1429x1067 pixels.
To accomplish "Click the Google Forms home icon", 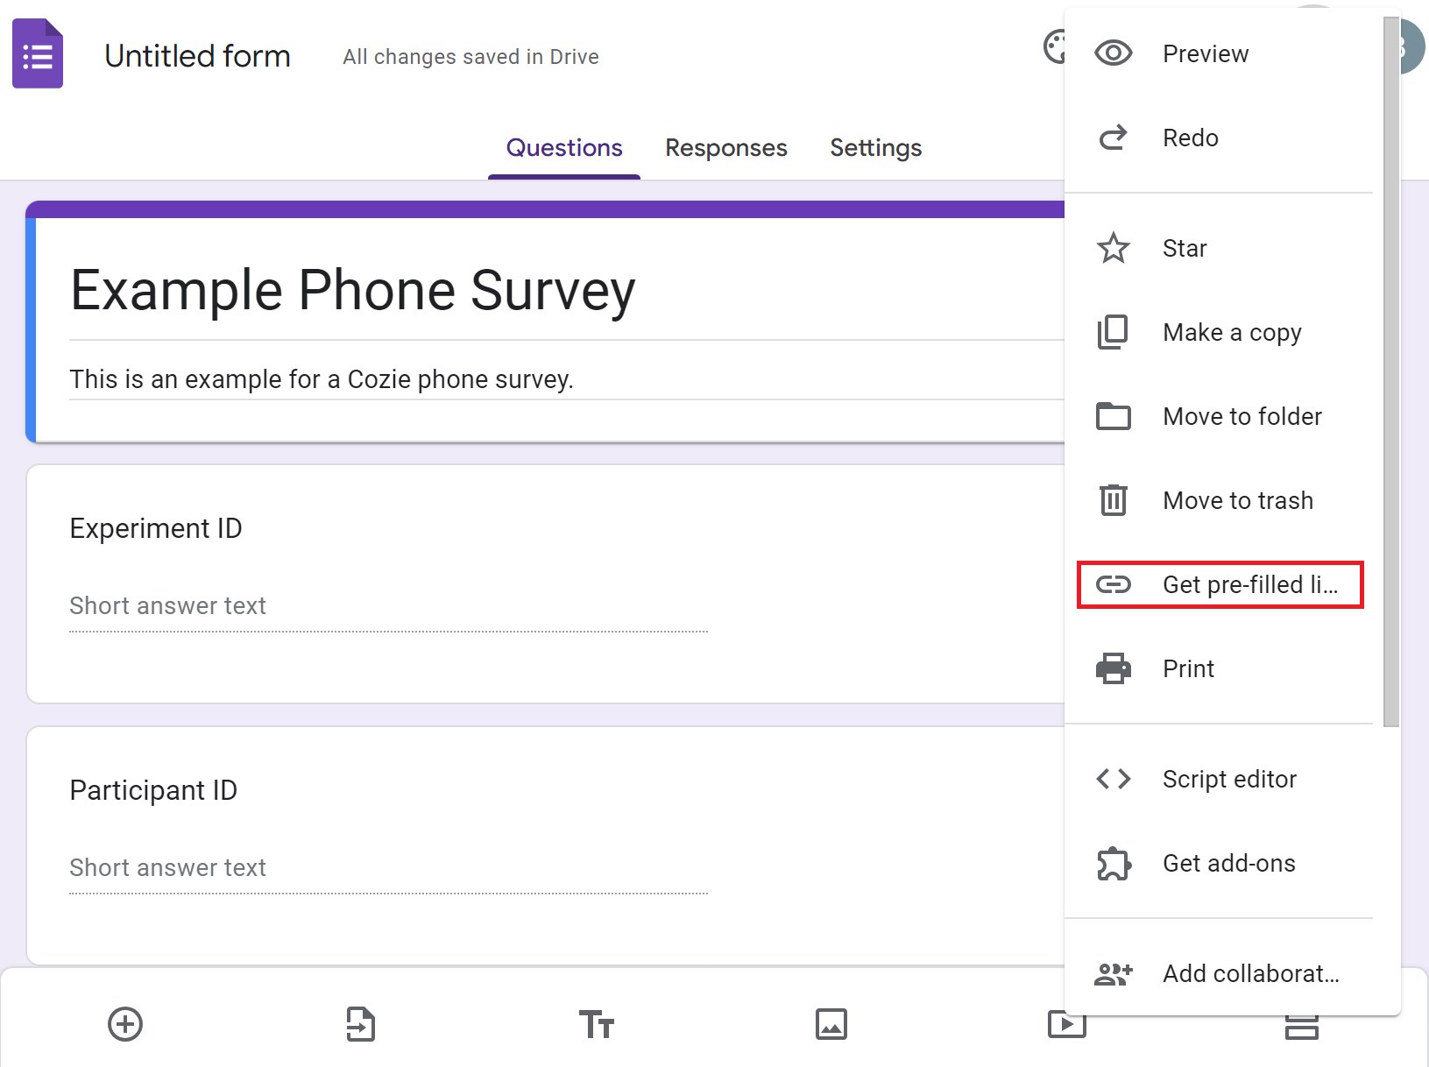I will (x=38, y=54).
